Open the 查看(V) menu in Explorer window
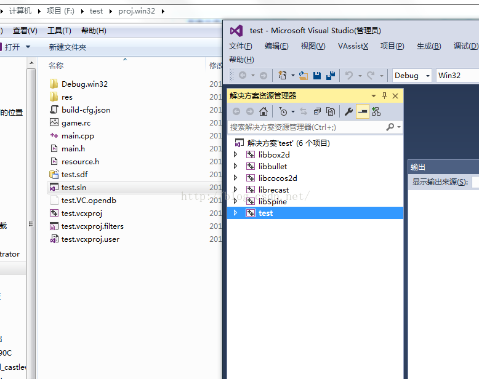 [25, 31]
